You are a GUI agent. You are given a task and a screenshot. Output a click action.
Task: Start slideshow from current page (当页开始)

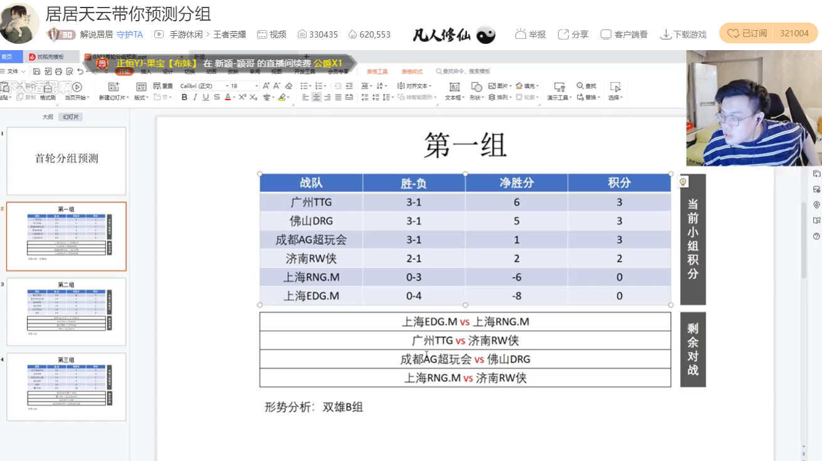coord(75,92)
